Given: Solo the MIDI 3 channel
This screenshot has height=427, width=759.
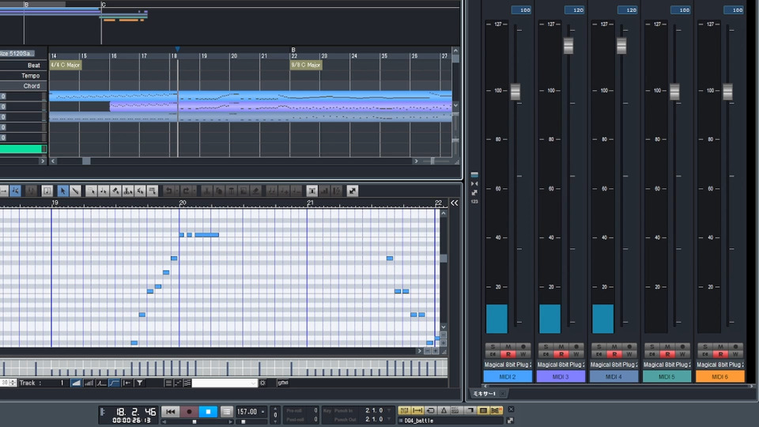Looking at the screenshot, I should pyautogui.click(x=546, y=346).
